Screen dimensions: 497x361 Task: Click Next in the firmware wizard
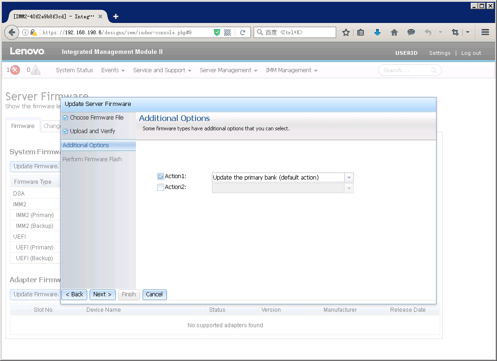102,294
